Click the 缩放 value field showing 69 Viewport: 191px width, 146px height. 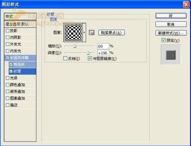point(103,46)
